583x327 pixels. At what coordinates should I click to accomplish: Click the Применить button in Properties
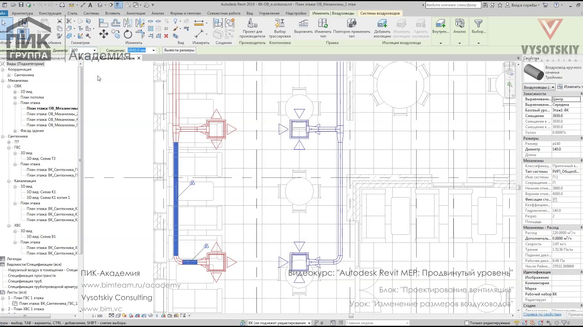(575, 314)
